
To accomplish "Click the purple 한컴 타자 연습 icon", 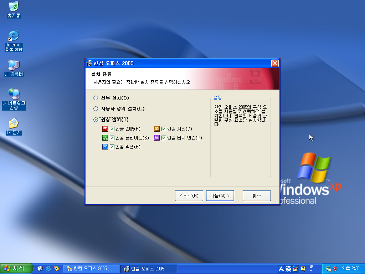I will (157, 138).
